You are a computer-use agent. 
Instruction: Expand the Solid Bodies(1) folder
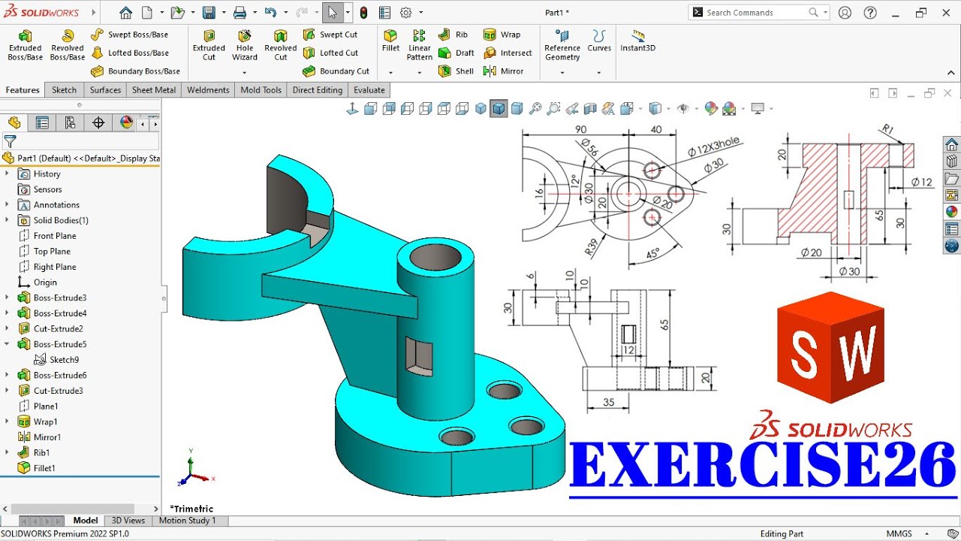coord(7,220)
